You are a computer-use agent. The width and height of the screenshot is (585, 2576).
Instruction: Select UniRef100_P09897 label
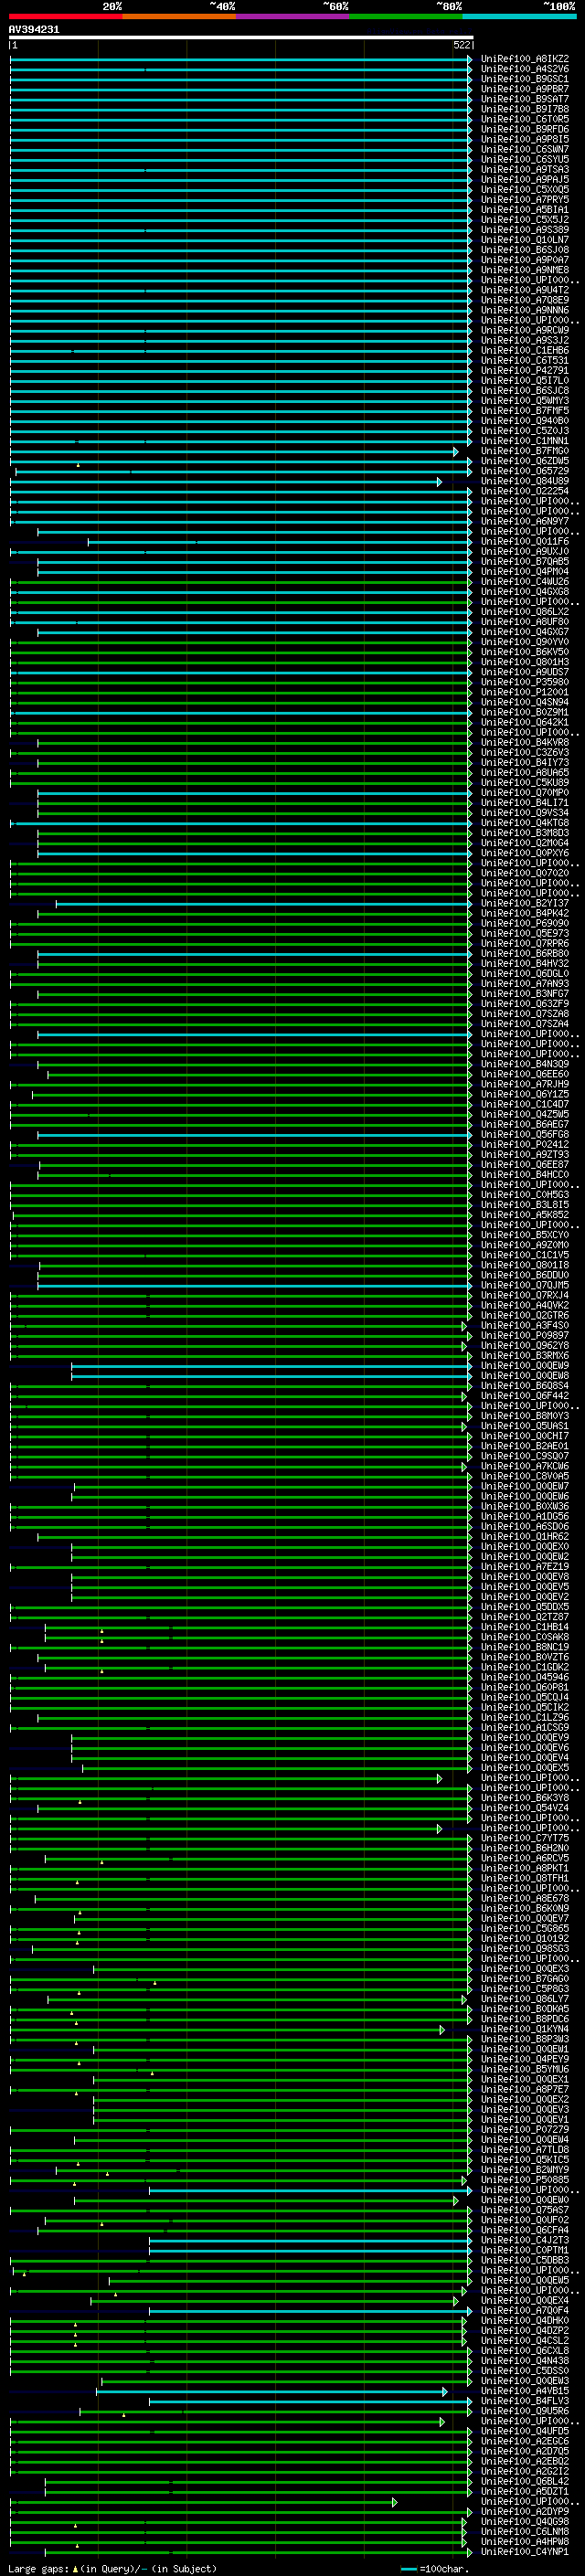coord(524,1336)
